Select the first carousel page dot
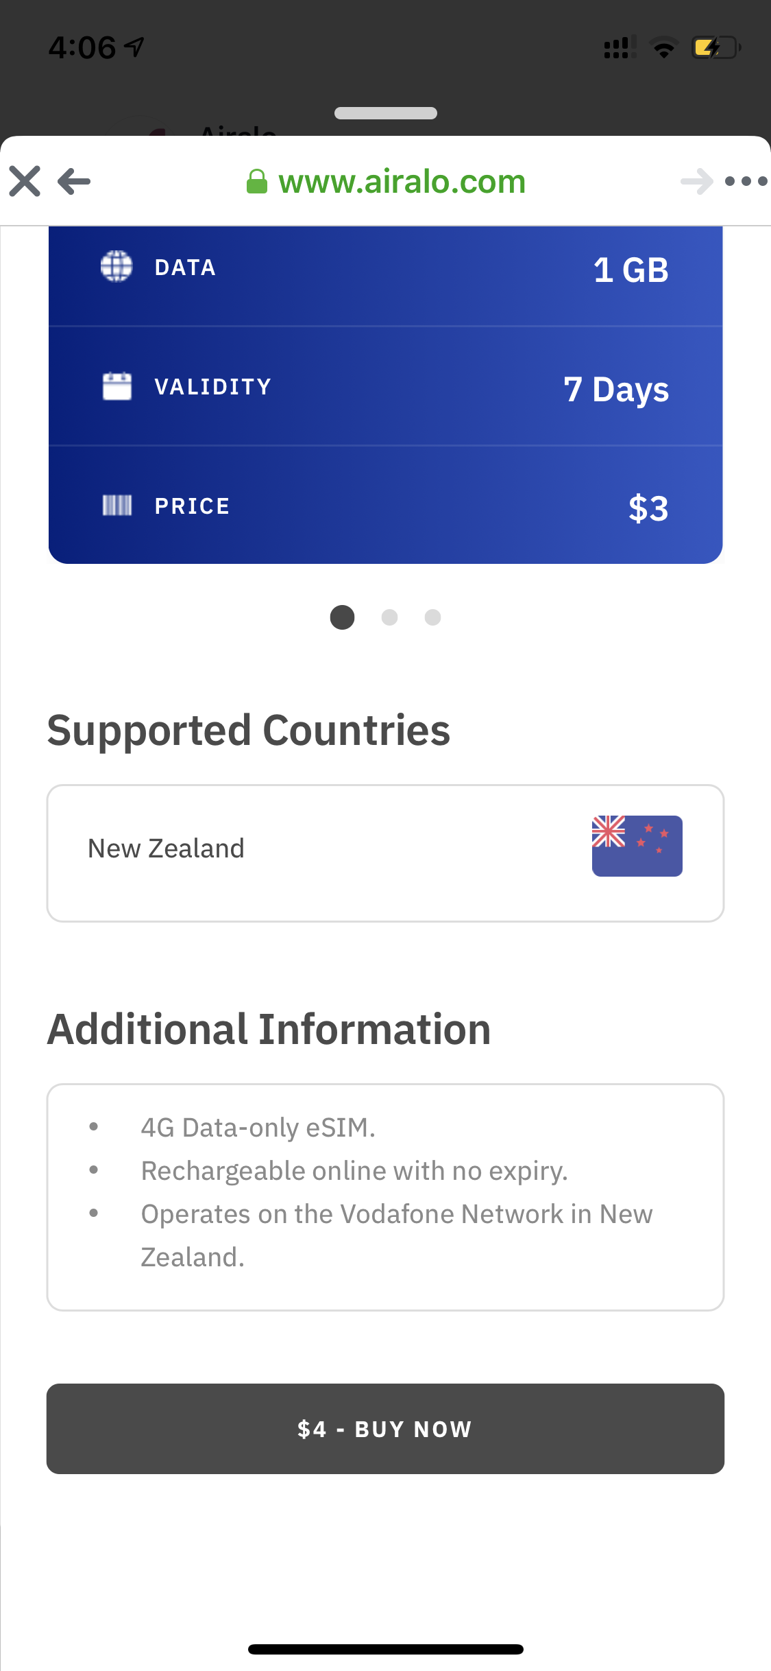The width and height of the screenshot is (771, 1671). point(342,617)
